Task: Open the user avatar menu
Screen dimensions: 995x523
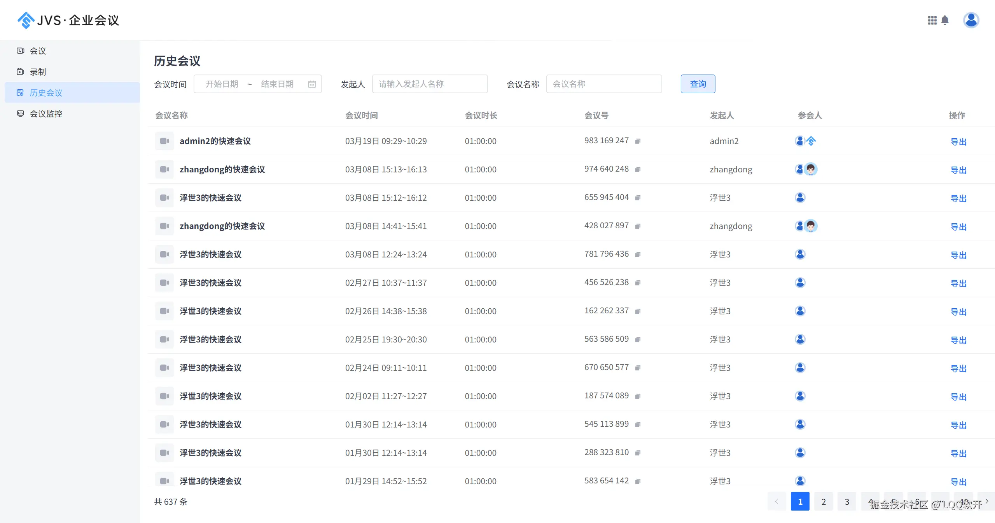Action: (971, 20)
